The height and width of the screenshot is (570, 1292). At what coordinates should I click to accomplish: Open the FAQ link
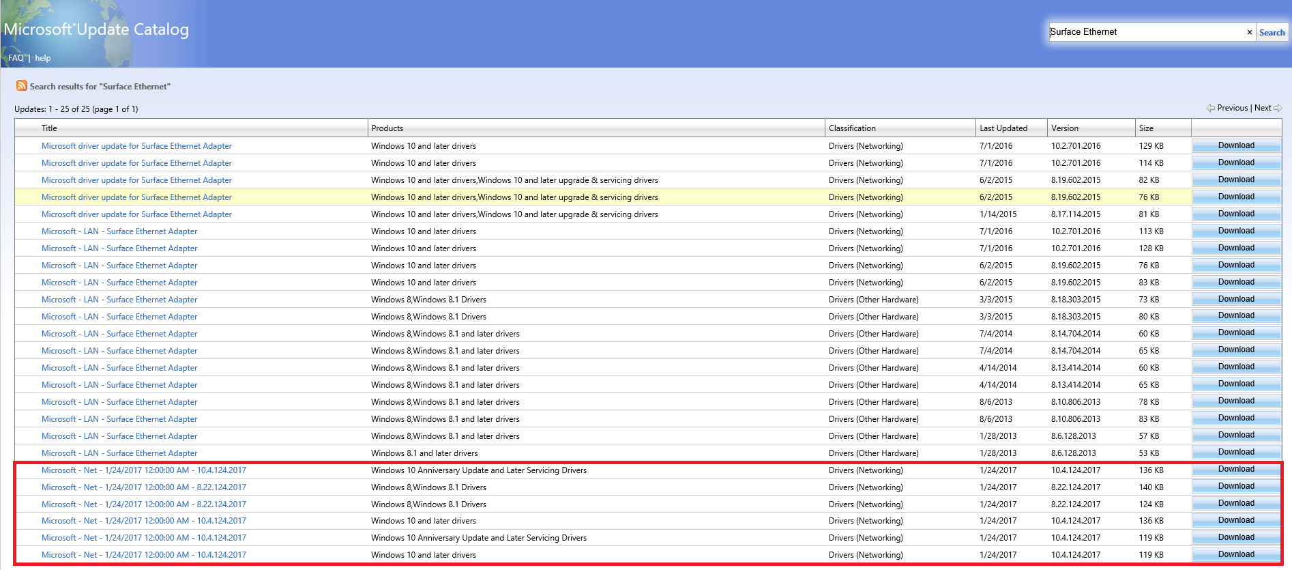(x=16, y=58)
